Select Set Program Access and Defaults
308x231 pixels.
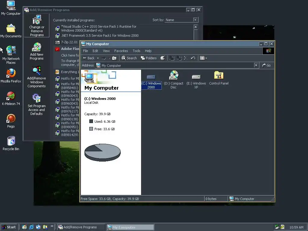pos(36,104)
